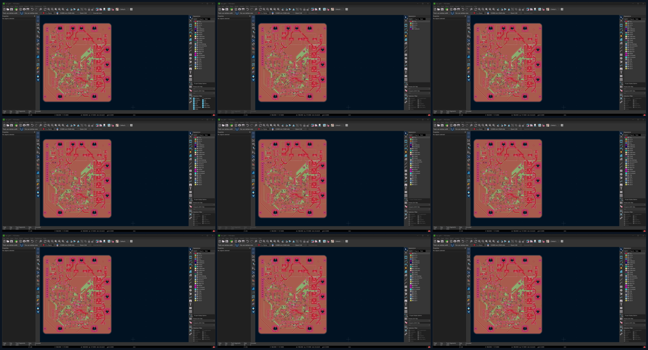The width and height of the screenshot is (648, 350).
Task: Click Zoom Out icon in top-left window
Action: (52, 9)
